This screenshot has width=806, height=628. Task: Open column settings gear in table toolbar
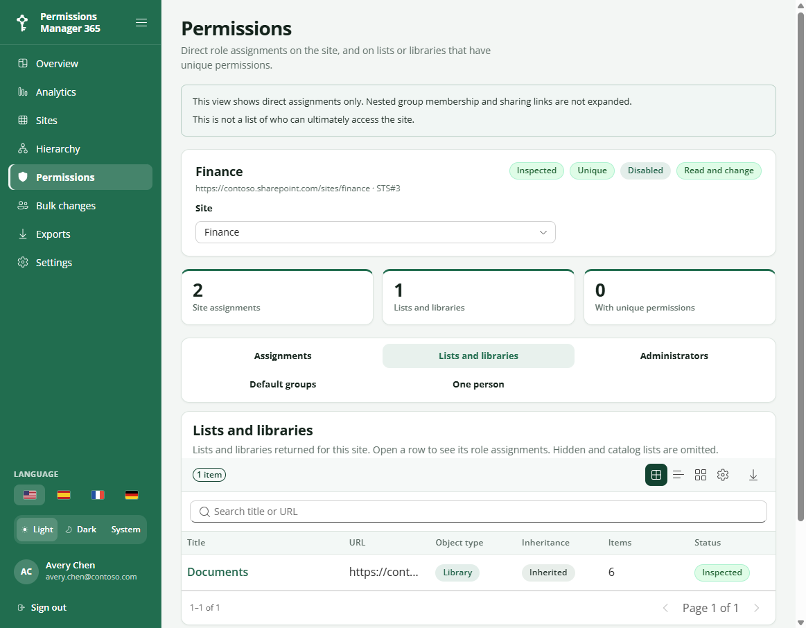(x=723, y=475)
